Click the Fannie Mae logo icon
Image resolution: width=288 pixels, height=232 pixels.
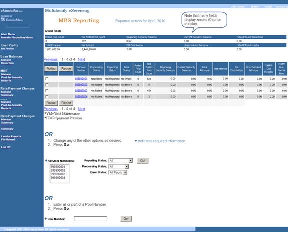point(3,20)
